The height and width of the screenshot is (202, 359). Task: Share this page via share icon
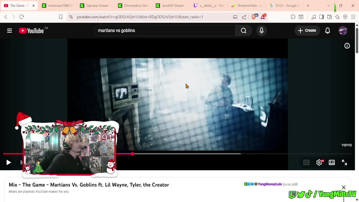[x=244, y=17]
